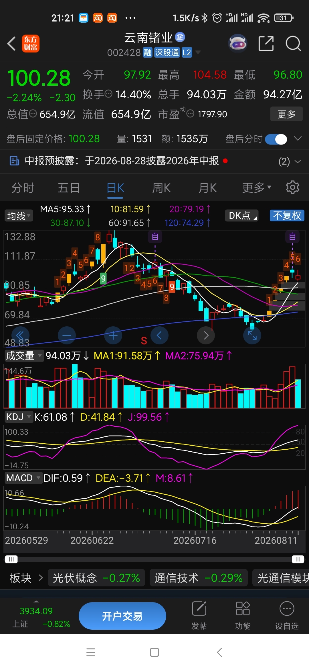Expand the after-hours section chevron
Screen dimensions: 309x671
tap(298, 139)
